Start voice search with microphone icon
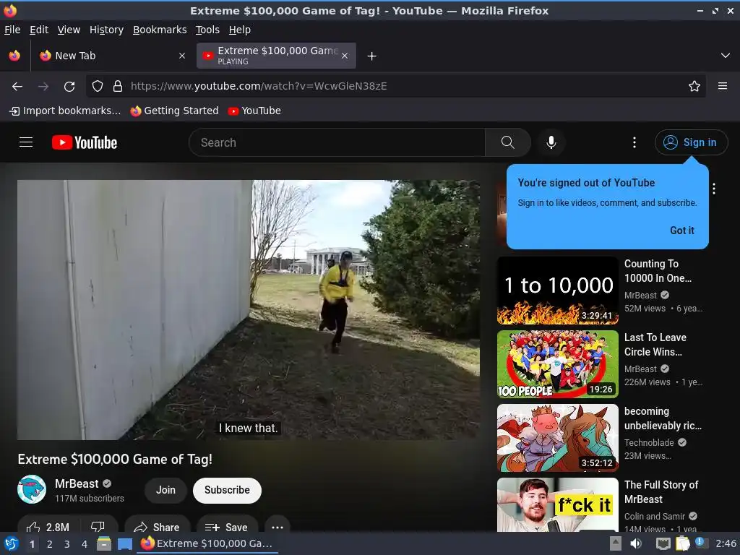The image size is (740, 555). click(x=551, y=142)
